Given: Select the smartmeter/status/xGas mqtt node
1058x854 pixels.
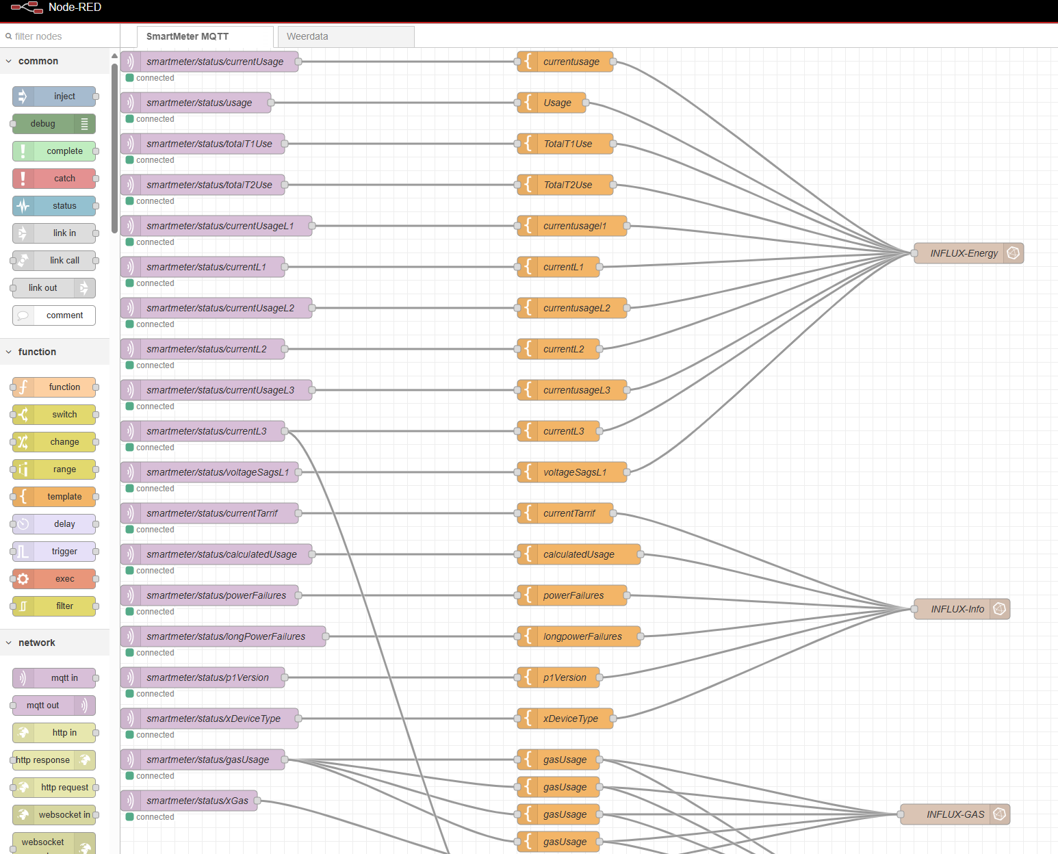Looking at the screenshot, I should [189, 801].
